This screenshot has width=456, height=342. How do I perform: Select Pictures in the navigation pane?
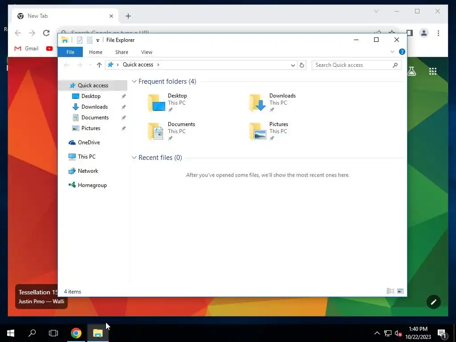tap(91, 128)
